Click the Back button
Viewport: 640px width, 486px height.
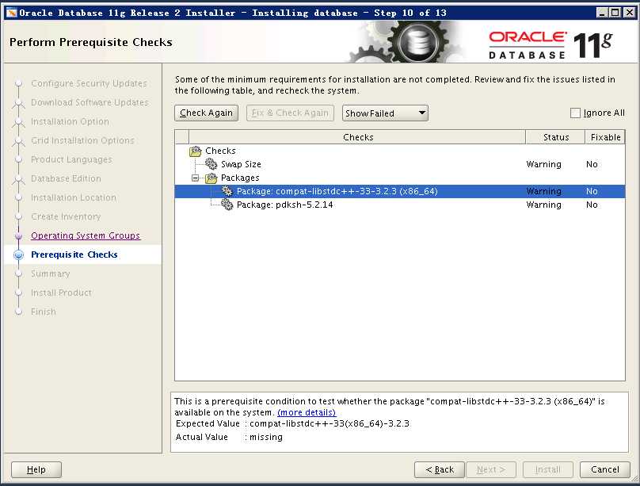440,469
